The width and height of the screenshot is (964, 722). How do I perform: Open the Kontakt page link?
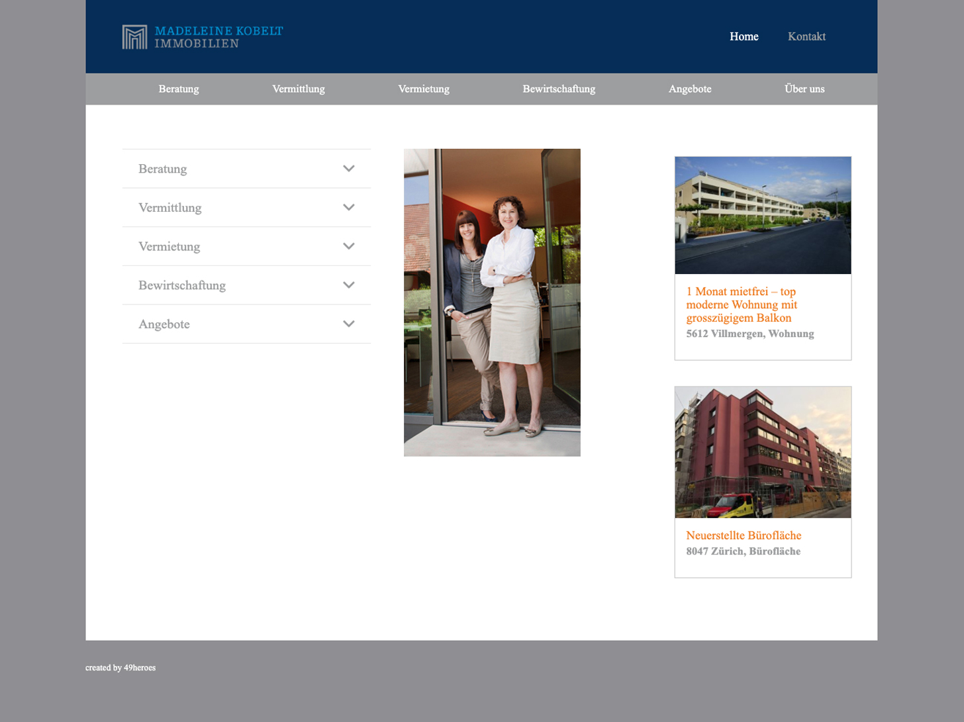[x=806, y=36]
